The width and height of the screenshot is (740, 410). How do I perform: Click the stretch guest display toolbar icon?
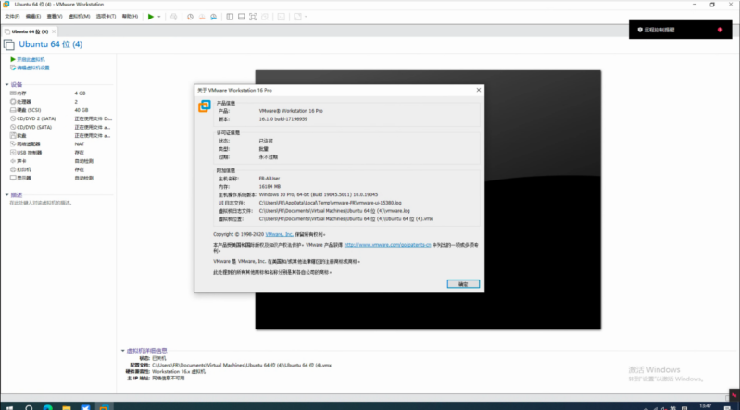pos(298,17)
